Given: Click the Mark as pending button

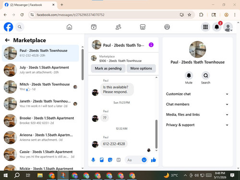Looking at the screenshot, I should coord(108,69).
